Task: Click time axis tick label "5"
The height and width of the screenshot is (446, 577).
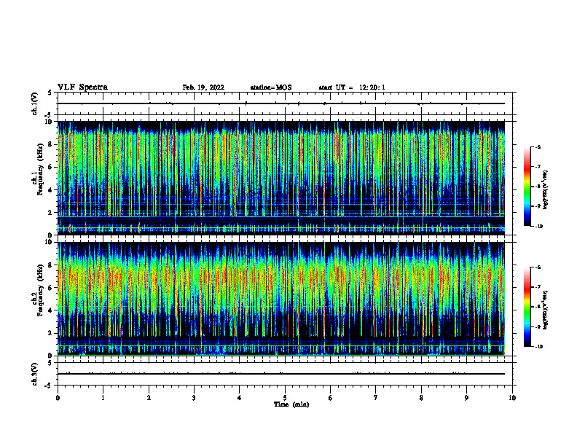Action: point(285,398)
